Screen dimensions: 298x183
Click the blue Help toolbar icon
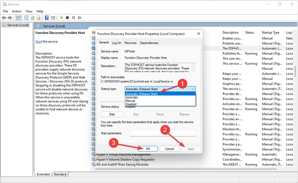click(x=47, y=18)
